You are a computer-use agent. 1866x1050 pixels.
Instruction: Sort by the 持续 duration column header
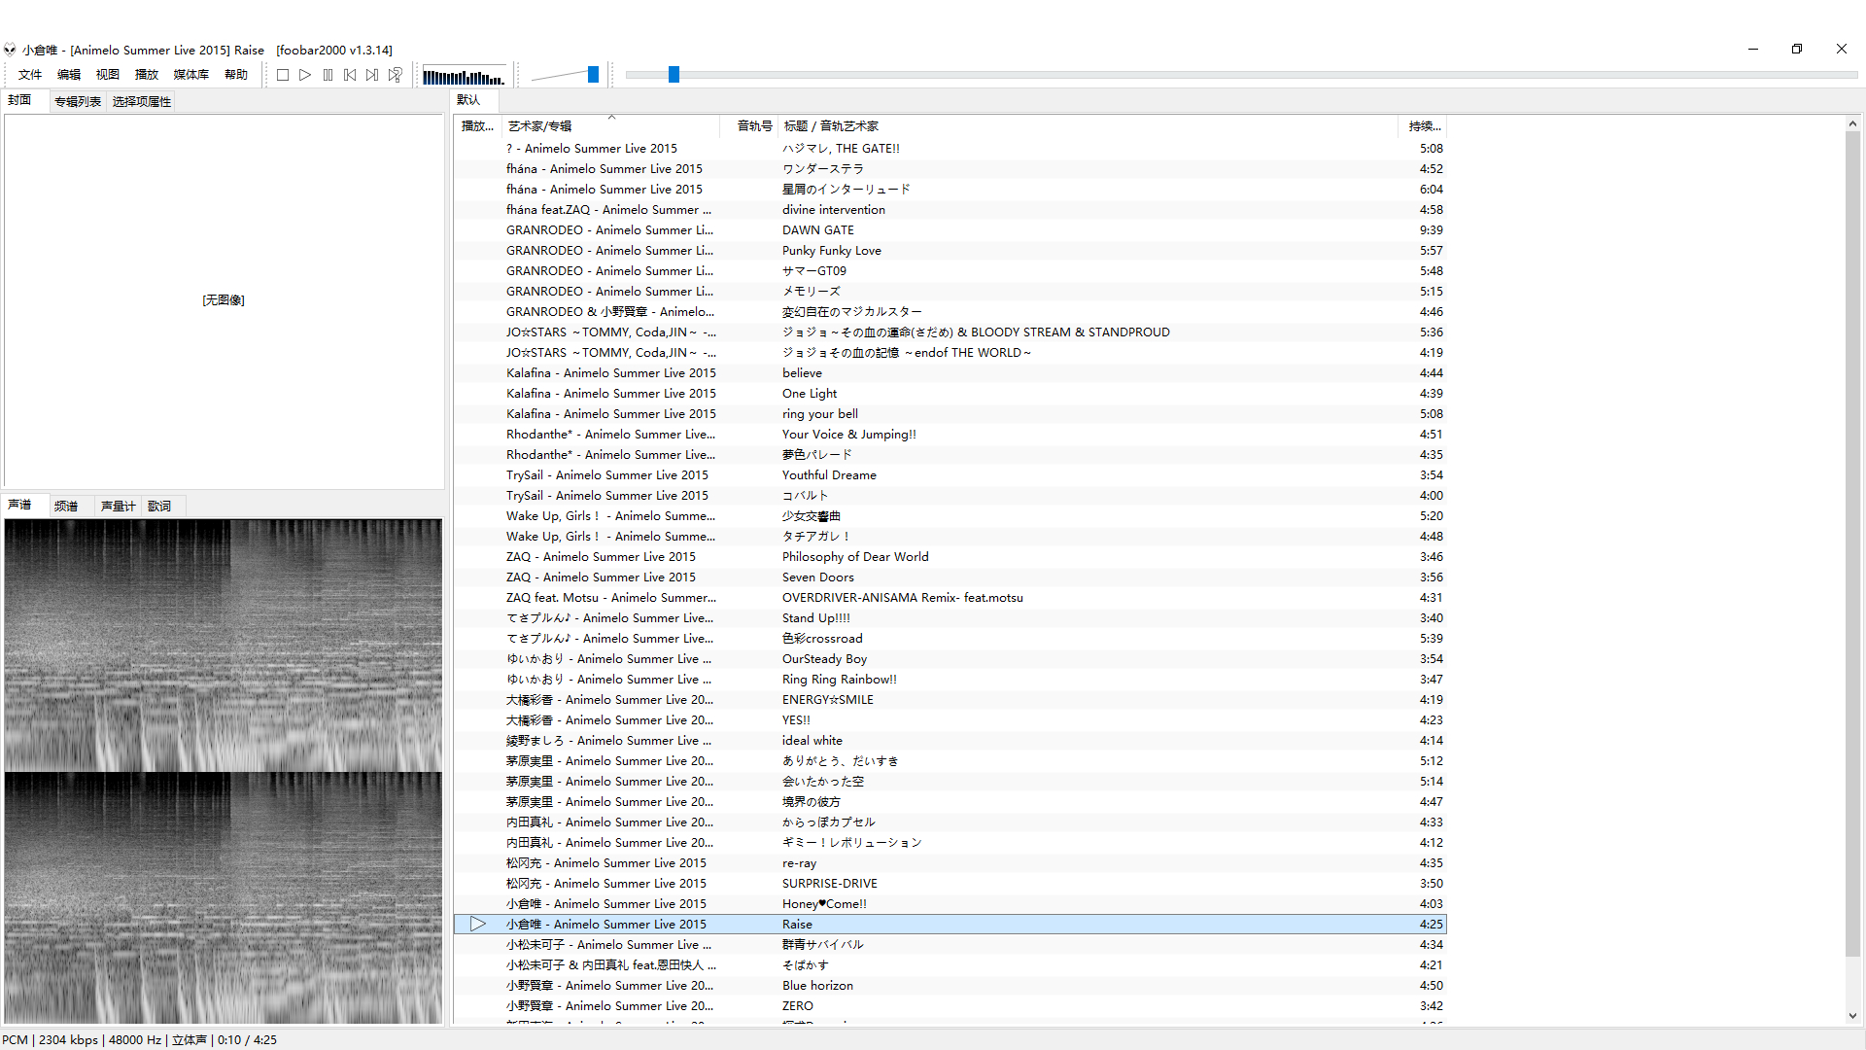tap(1424, 126)
